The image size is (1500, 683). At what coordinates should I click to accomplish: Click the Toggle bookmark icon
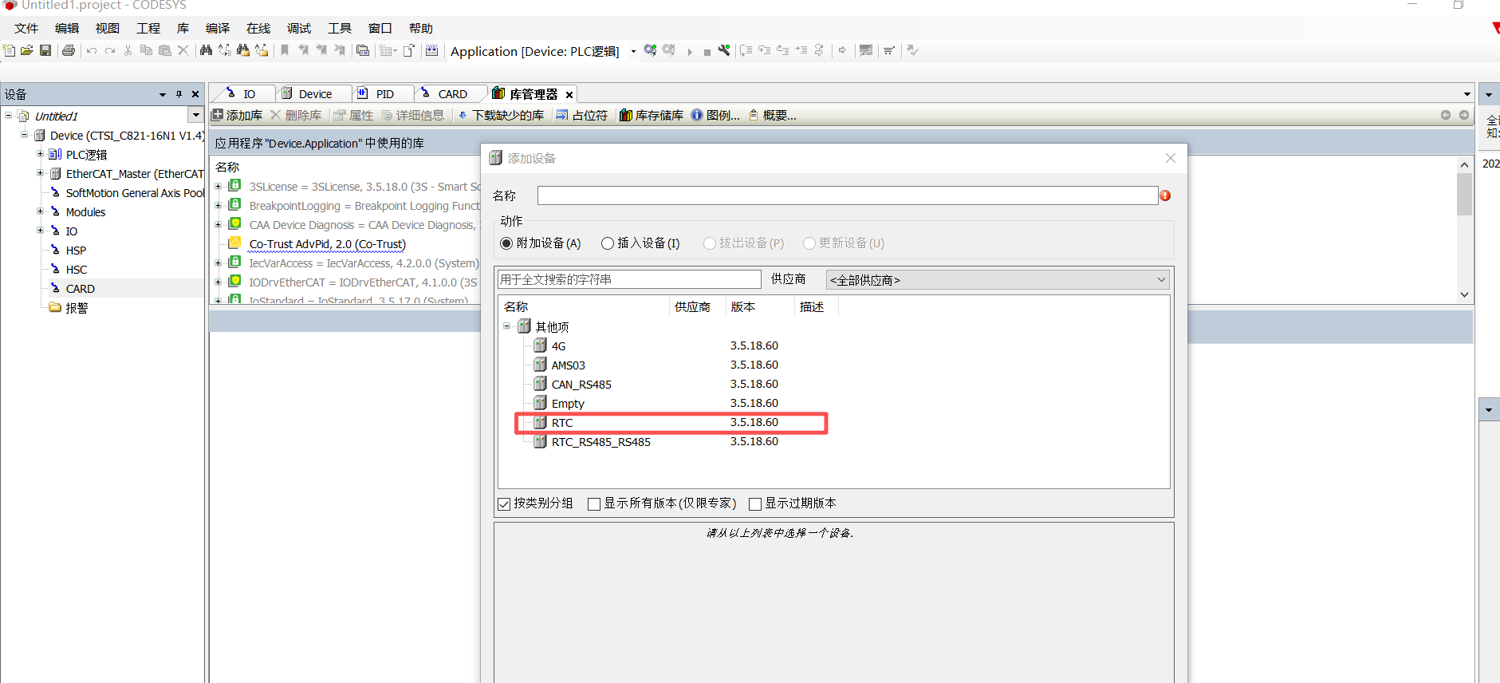285,50
